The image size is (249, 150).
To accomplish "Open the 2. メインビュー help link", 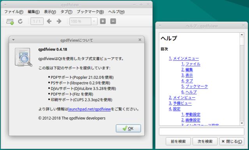I will [x=182, y=97].
